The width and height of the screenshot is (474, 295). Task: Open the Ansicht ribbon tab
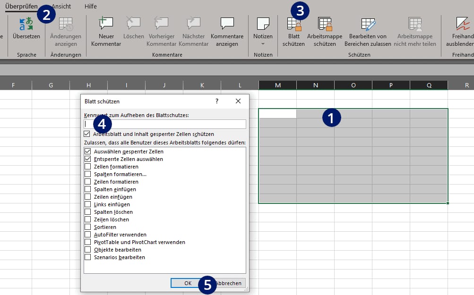[61, 6]
